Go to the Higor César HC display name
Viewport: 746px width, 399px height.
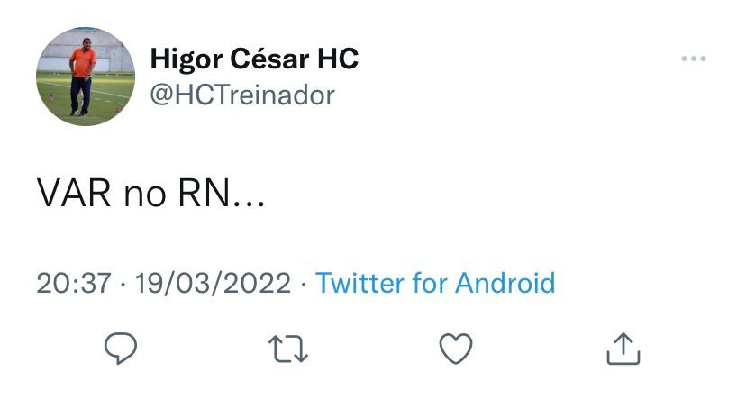click(x=254, y=59)
